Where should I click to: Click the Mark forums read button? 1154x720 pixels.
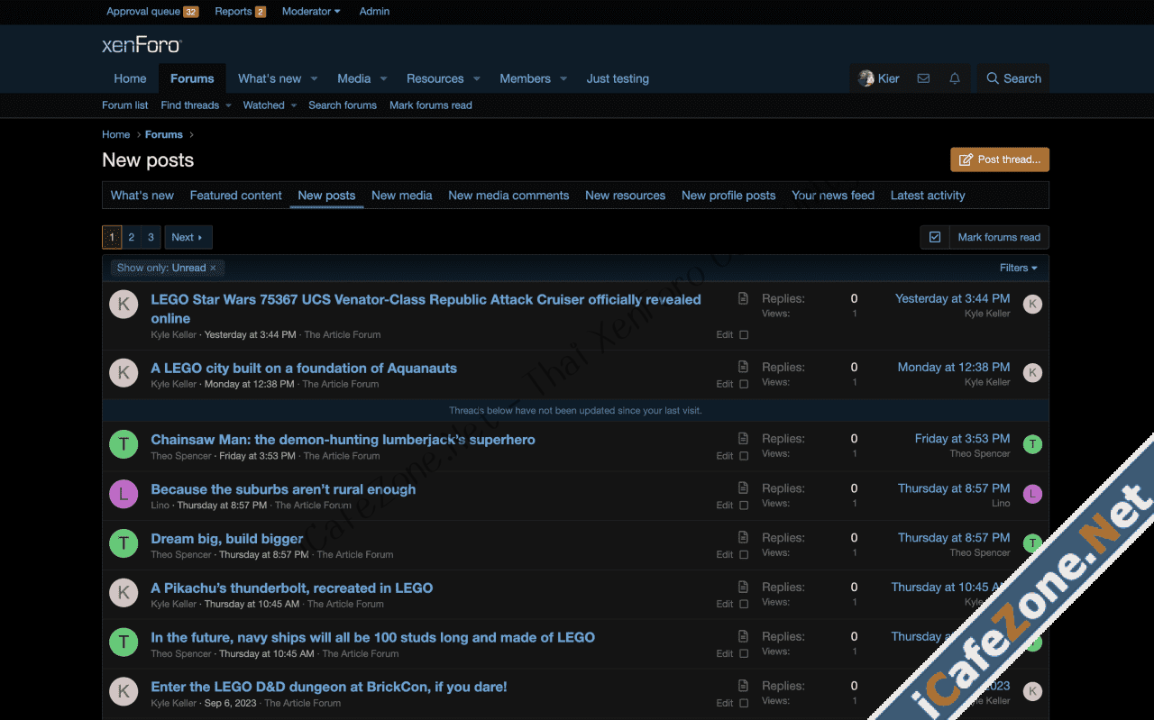pyautogui.click(x=999, y=237)
